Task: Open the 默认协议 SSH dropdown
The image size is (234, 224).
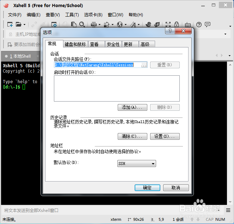Action: (136, 163)
